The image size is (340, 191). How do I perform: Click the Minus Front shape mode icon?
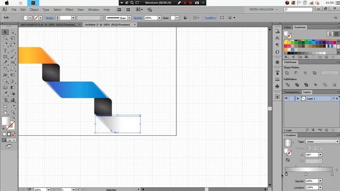pyautogui.click(x=296, y=73)
